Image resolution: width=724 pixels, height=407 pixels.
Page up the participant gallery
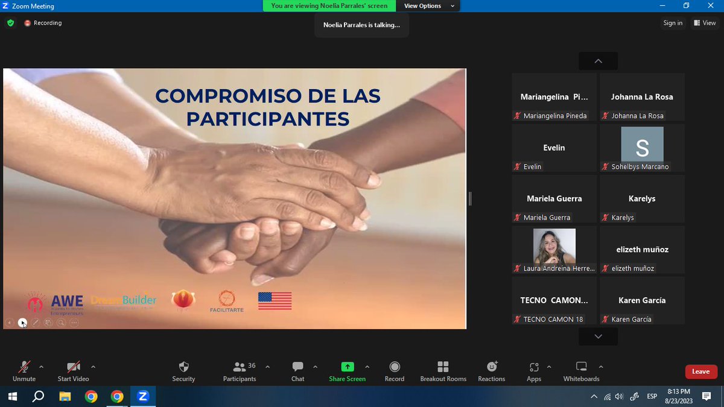[x=598, y=61]
